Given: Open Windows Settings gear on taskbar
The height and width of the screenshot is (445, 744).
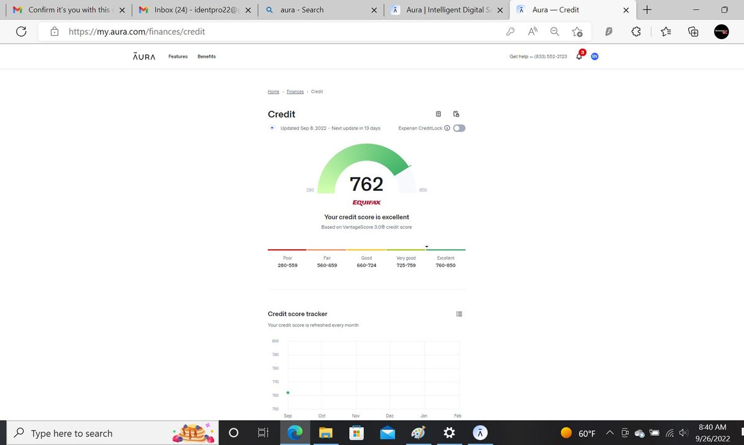Looking at the screenshot, I should tap(449, 433).
